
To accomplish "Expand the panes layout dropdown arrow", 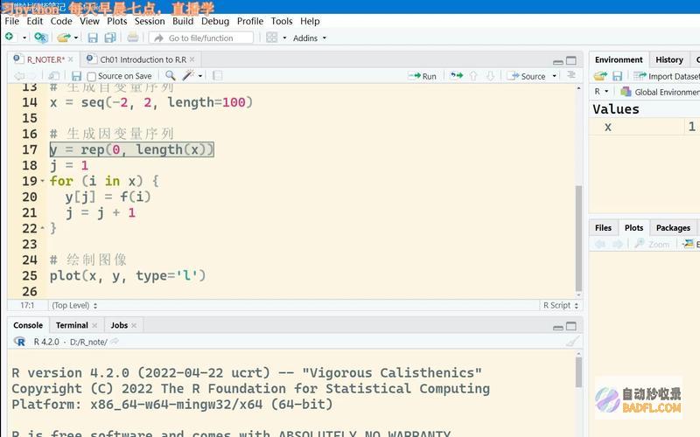I will pos(284,38).
